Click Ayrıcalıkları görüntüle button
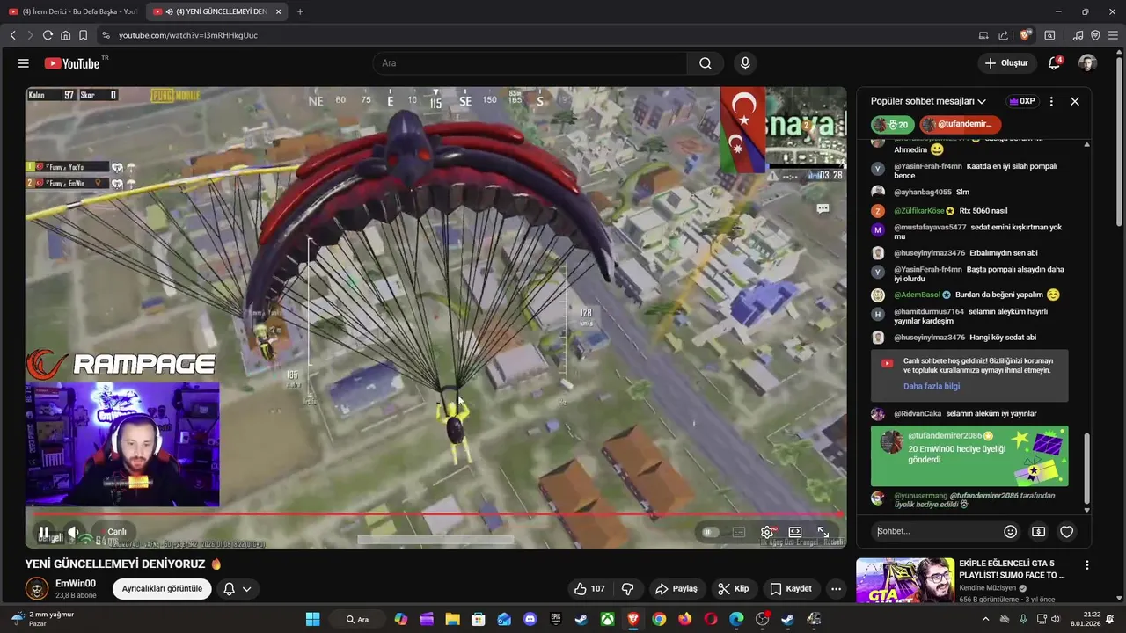 (x=162, y=589)
